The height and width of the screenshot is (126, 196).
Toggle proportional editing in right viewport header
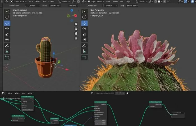pos(165,2)
